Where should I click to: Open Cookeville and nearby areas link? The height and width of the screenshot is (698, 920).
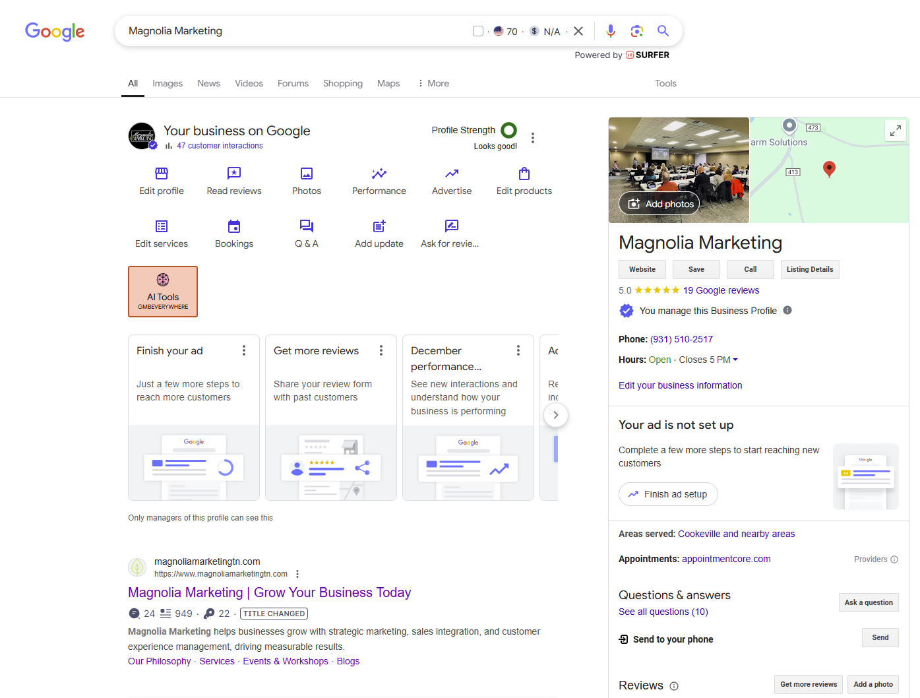point(736,534)
